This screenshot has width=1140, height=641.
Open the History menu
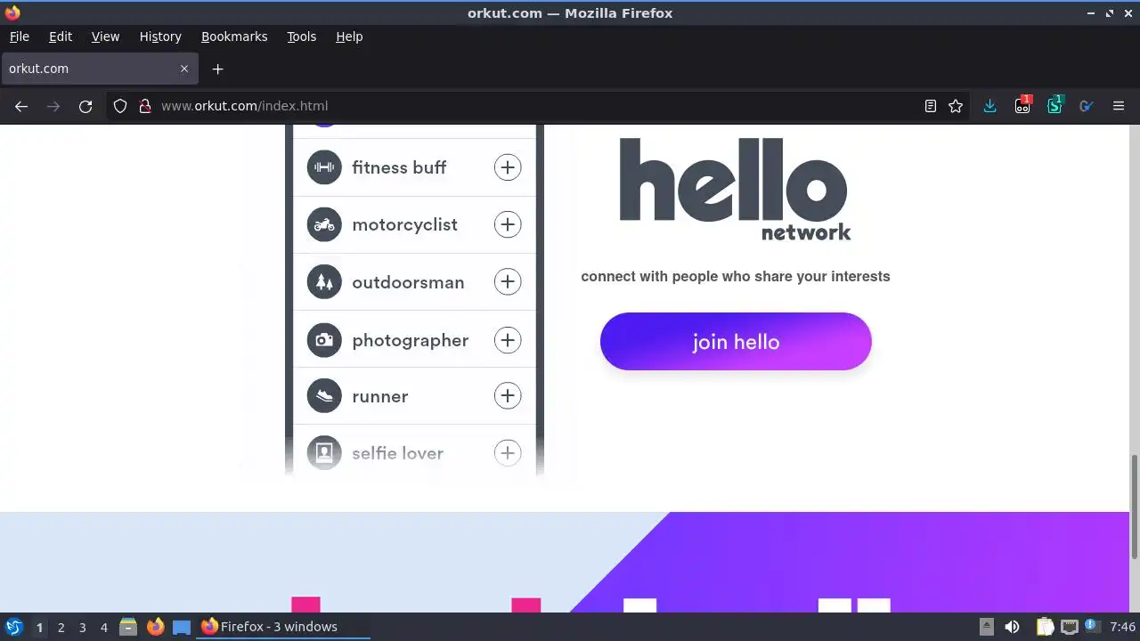(160, 37)
